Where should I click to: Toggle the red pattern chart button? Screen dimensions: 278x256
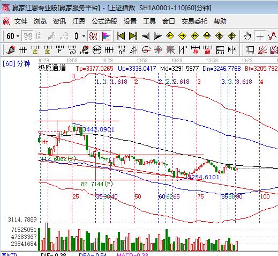point(93,36)
